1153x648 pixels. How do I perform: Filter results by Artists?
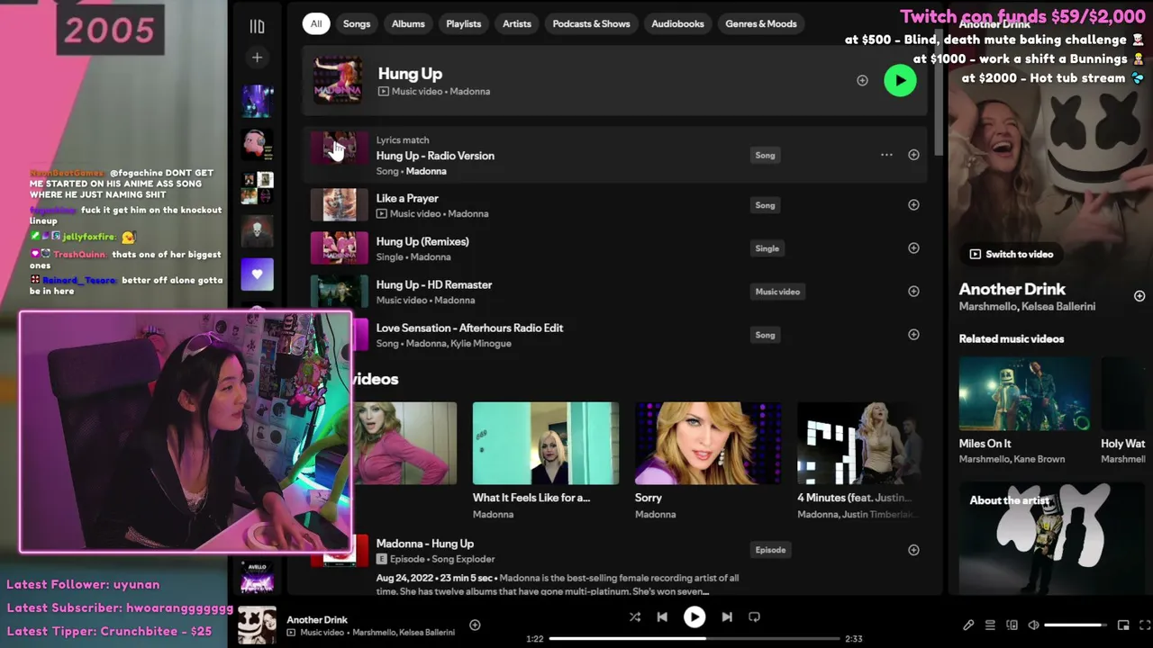(517, 23)
